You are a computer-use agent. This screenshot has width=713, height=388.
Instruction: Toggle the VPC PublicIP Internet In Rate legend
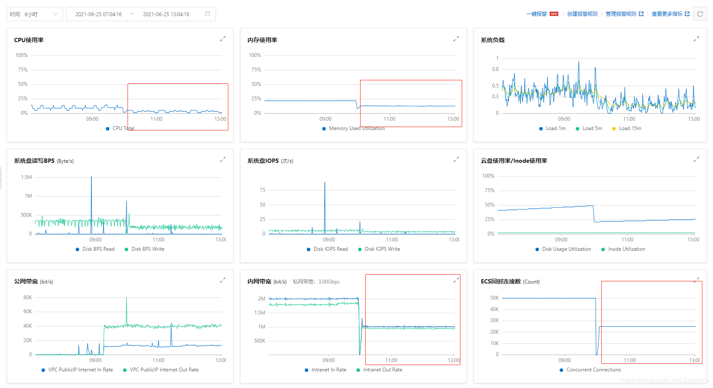click(77, 370)
